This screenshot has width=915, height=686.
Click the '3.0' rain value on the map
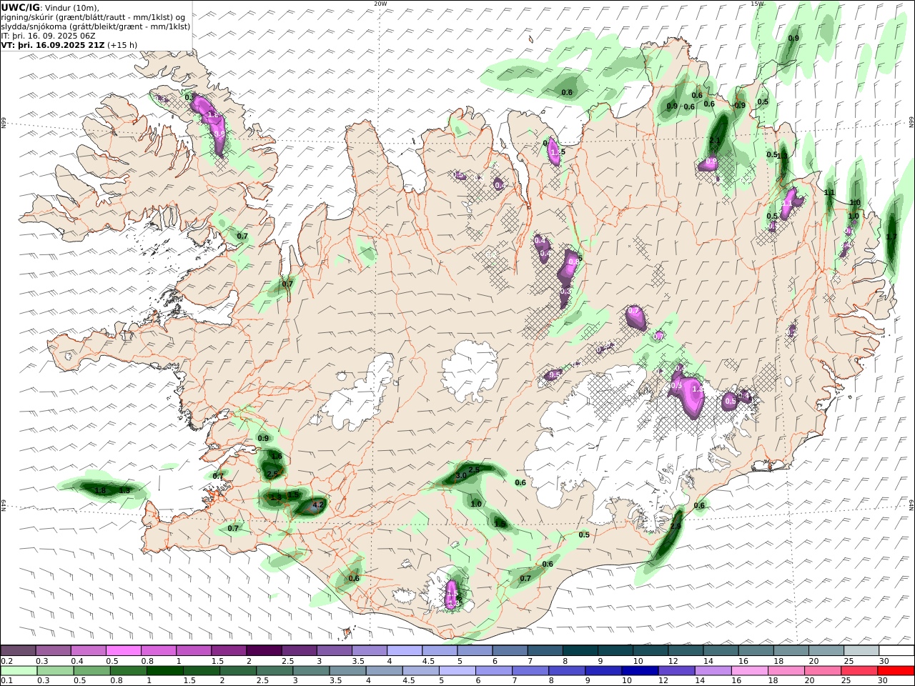[461, 475]
